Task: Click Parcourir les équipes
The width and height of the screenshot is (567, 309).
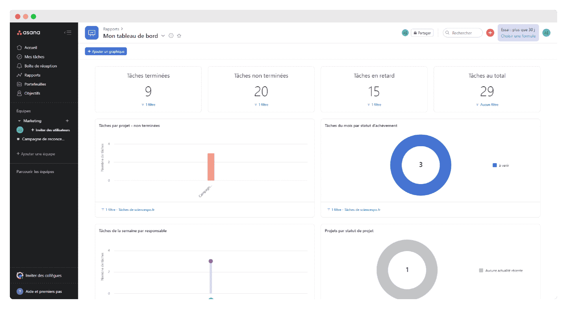Action: coord(35,172)
